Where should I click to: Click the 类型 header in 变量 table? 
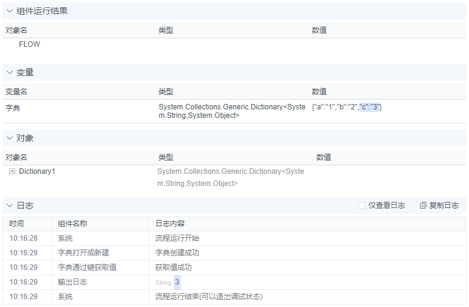coord(166,91)
